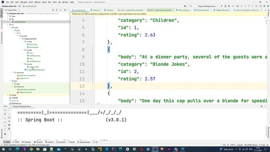Hide the project tool window minus icon
This screenshot has height=152, width=270.
click(x=68, y=10)
